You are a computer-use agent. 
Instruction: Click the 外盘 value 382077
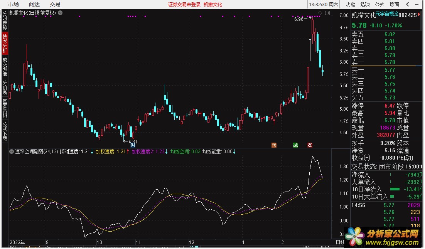coord(386,135)
